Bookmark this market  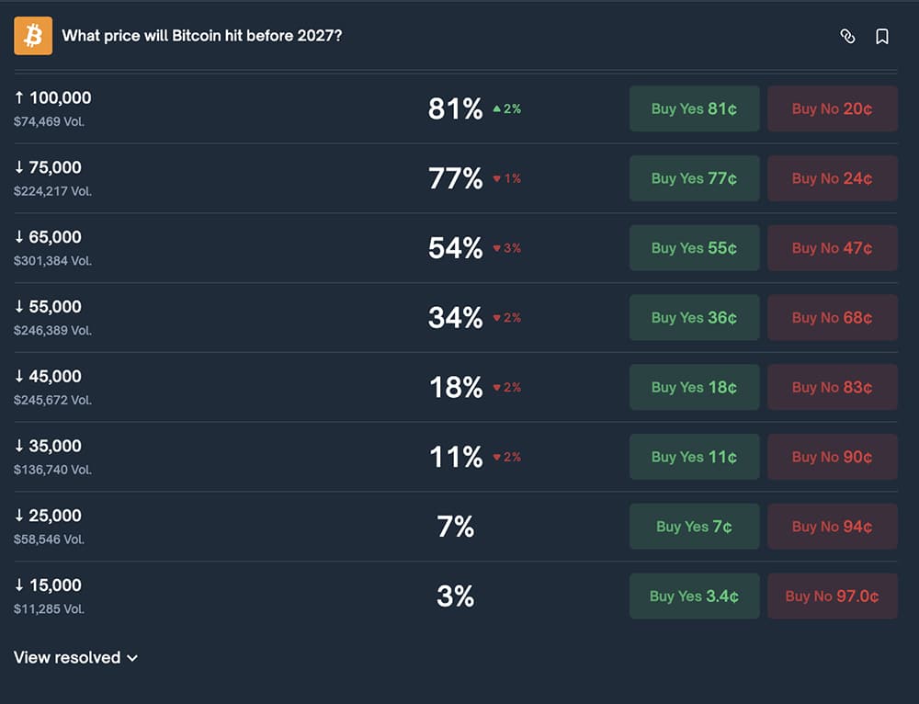(x=881, y=35)
